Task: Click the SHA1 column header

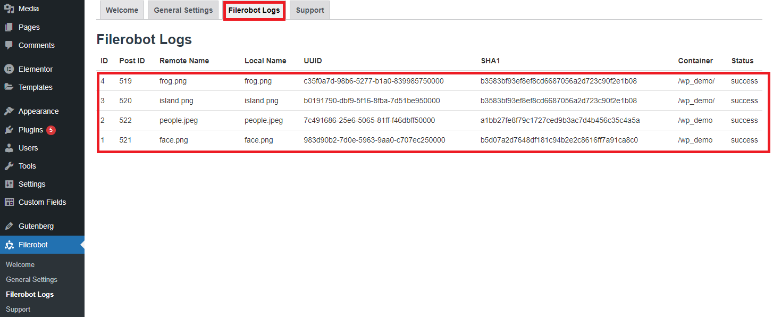Action: (x=490, y=61)
